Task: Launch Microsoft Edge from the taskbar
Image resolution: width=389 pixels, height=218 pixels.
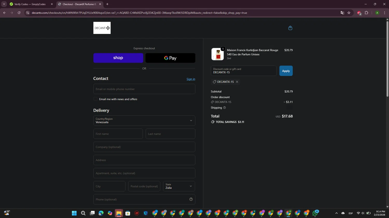Action: 101,213
